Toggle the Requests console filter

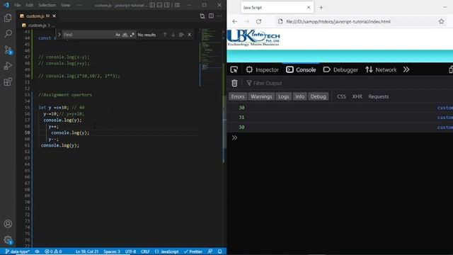tap(379, 96)
